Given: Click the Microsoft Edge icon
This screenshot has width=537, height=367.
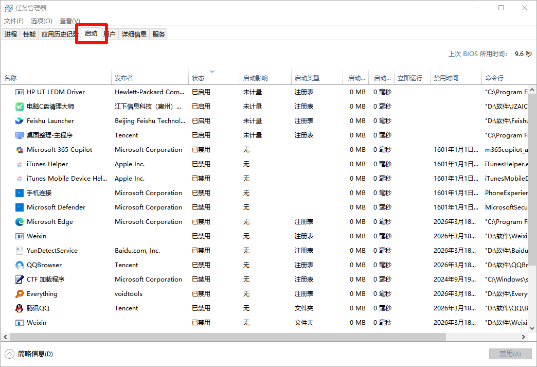Looking at the screenshot, I should point(20,222).
